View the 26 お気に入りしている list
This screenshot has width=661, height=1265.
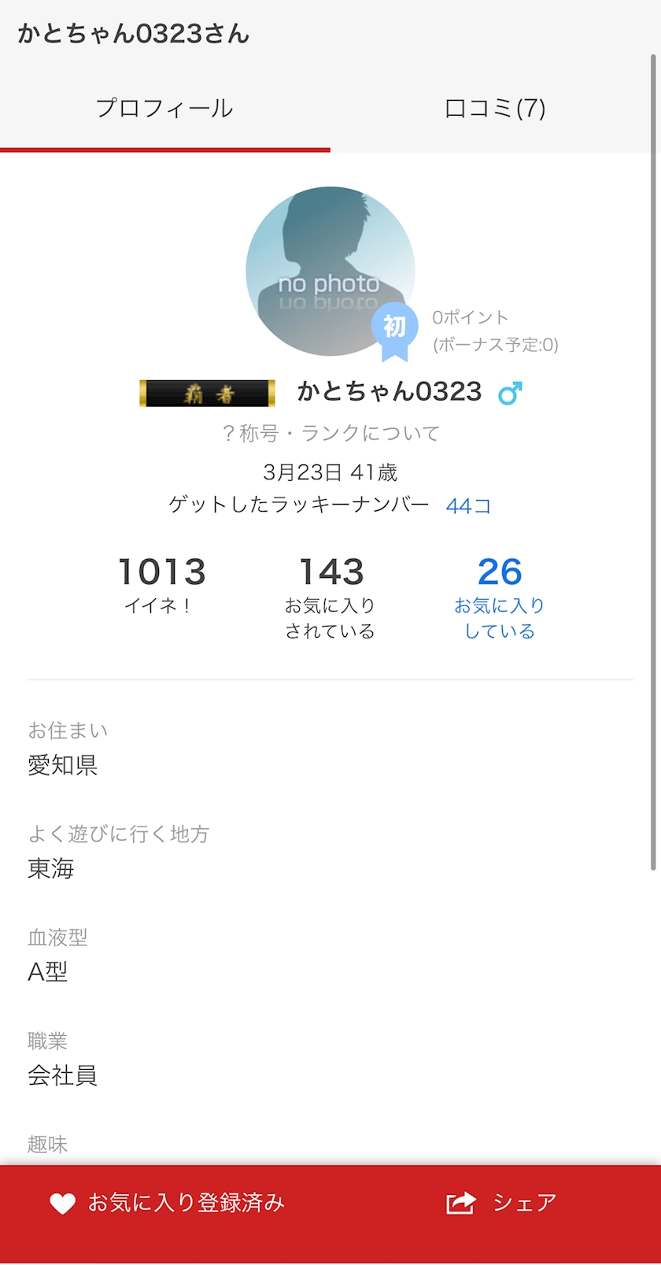pyautogui.click(x=500, y=596)
